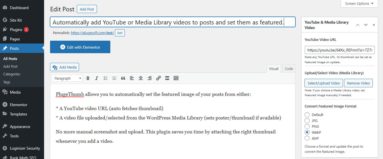
Task: Select the WebP image format option
Action: pos(307,132)
